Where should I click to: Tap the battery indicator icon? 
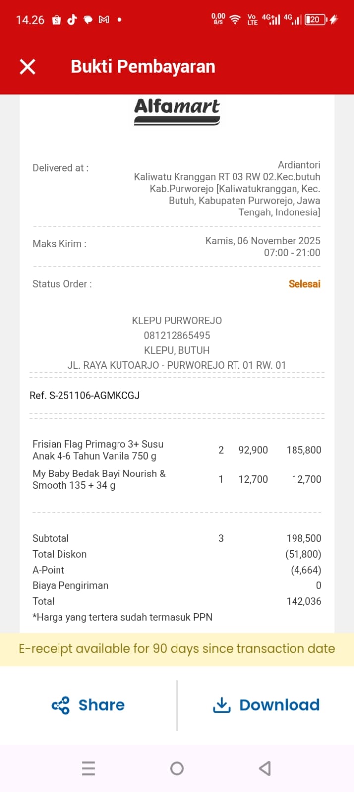[x=315, y=20]
